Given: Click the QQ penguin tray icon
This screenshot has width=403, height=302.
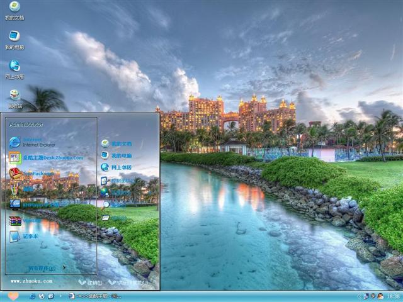Looking at the screenshot, I should pyautogui.click(x=380, y=296).
